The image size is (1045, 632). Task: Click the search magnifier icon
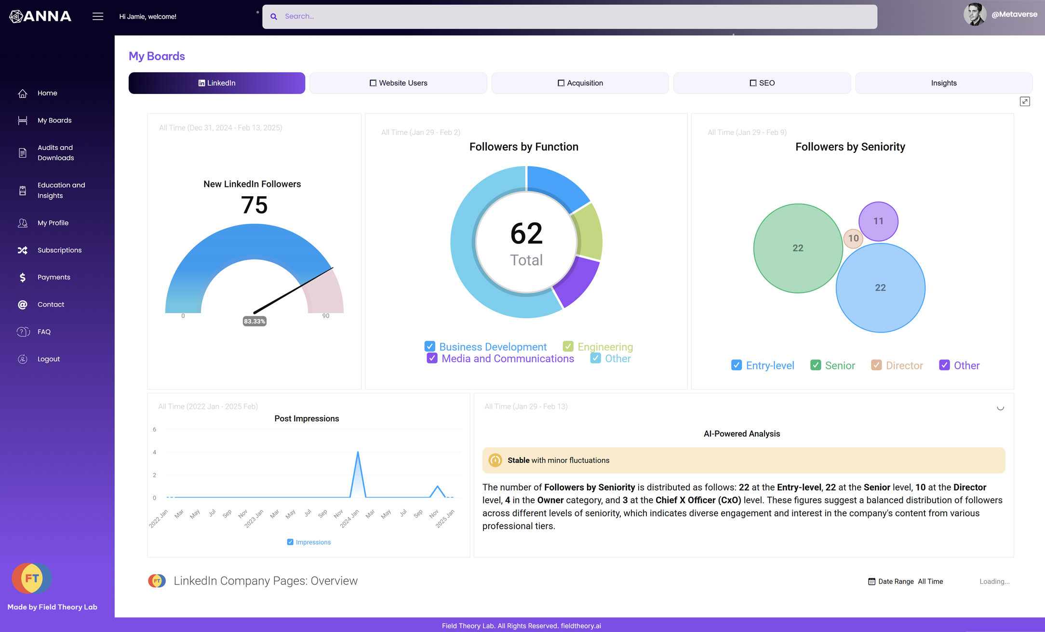(x=274, y=16)
